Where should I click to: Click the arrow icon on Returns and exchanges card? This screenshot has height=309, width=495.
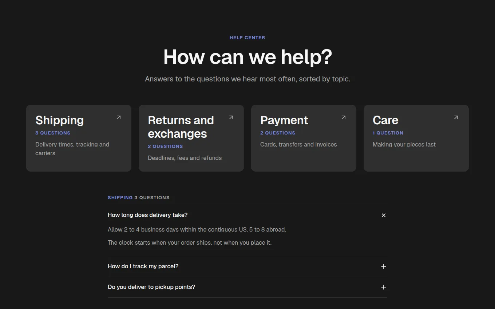tap(231, 117)
